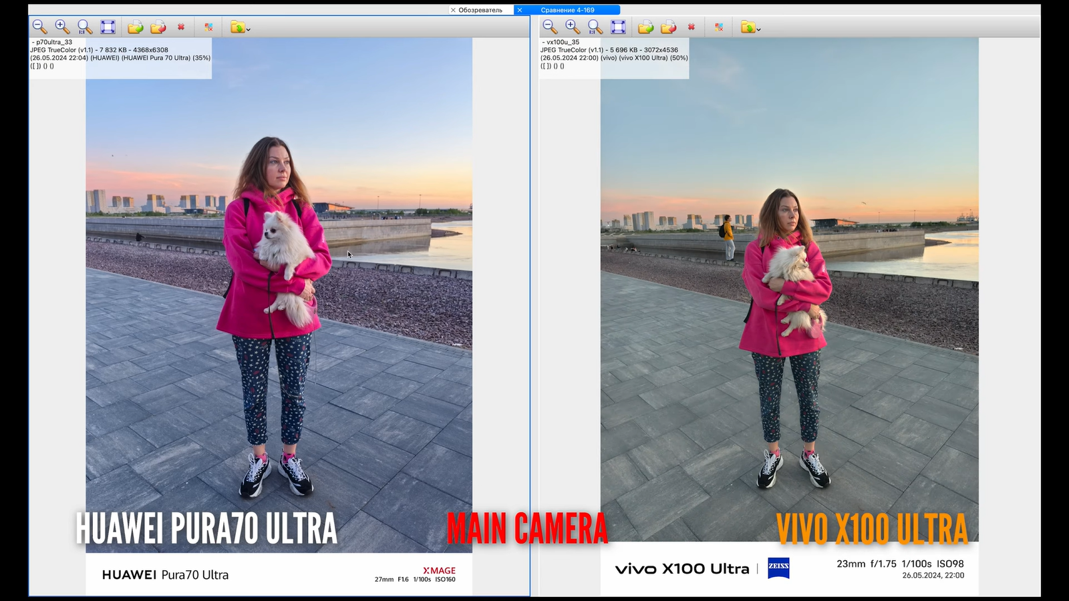Zoom in on the left pane image

62,27
